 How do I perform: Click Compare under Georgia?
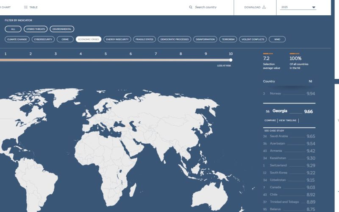[x=270, y=120]
